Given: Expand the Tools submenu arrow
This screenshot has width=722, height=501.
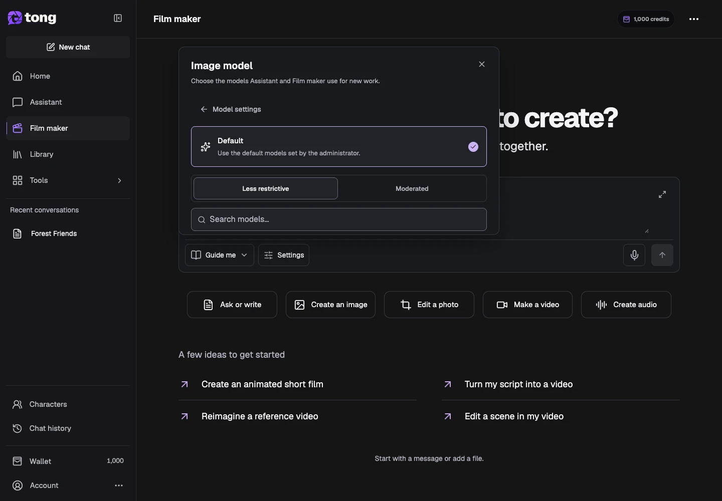Looking at the screenshot, I should (x=119, y=180).
